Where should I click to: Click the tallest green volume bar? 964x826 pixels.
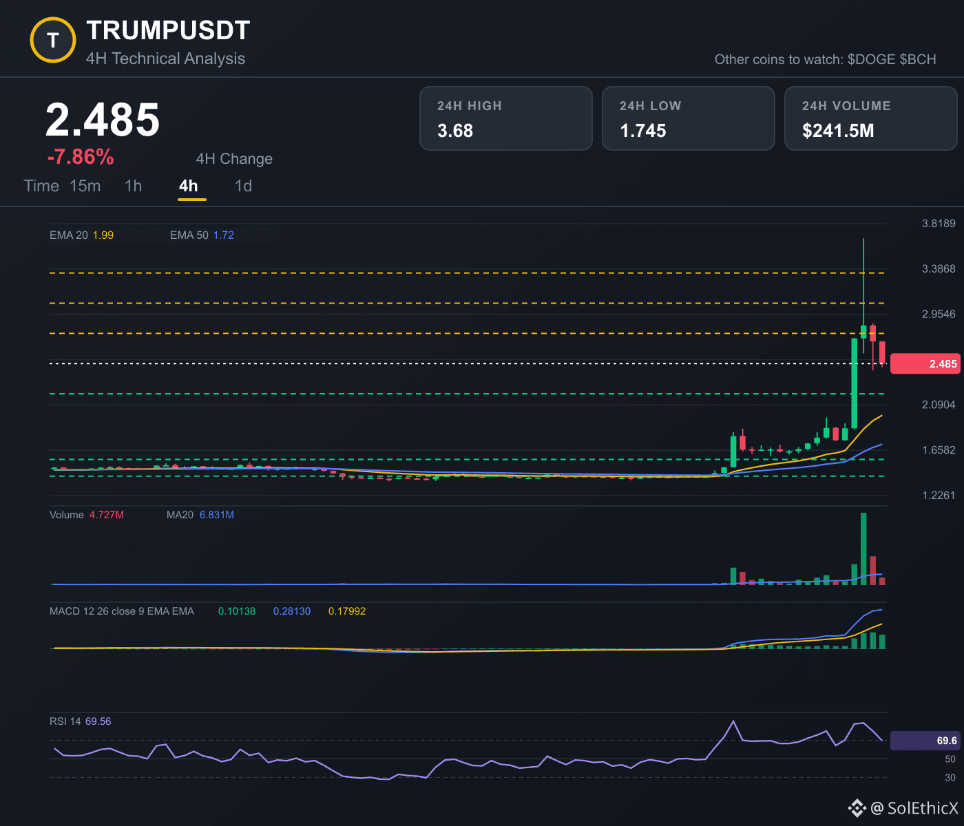863,549
